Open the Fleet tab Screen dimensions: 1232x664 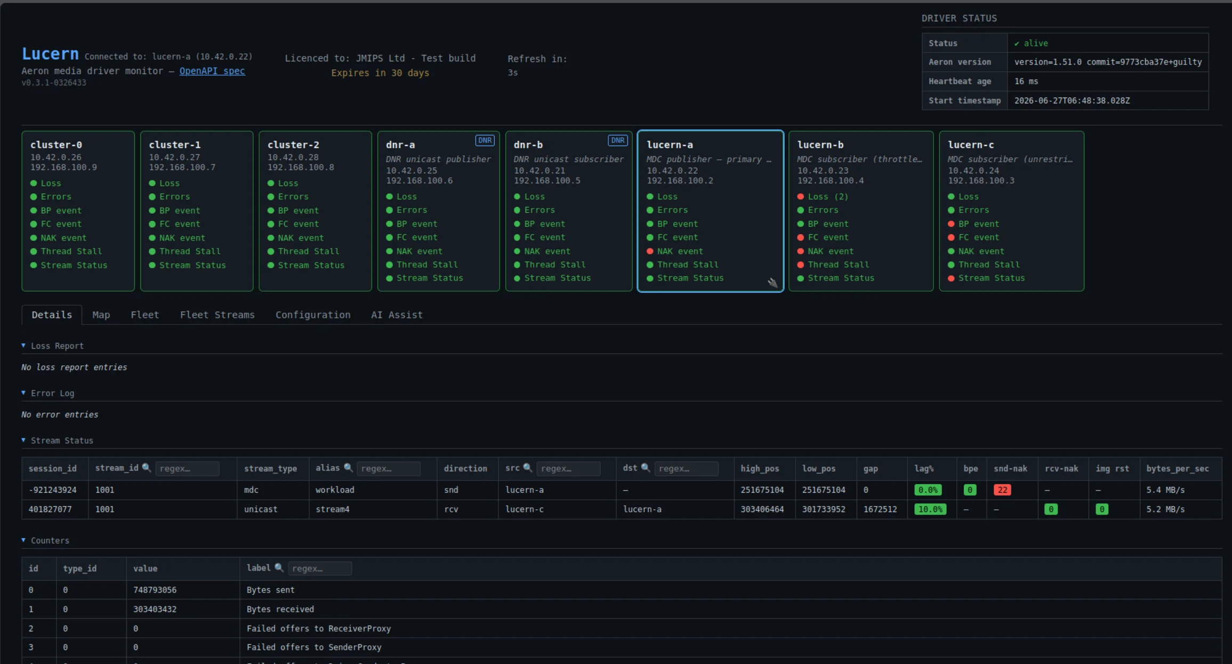pos(145,315)
